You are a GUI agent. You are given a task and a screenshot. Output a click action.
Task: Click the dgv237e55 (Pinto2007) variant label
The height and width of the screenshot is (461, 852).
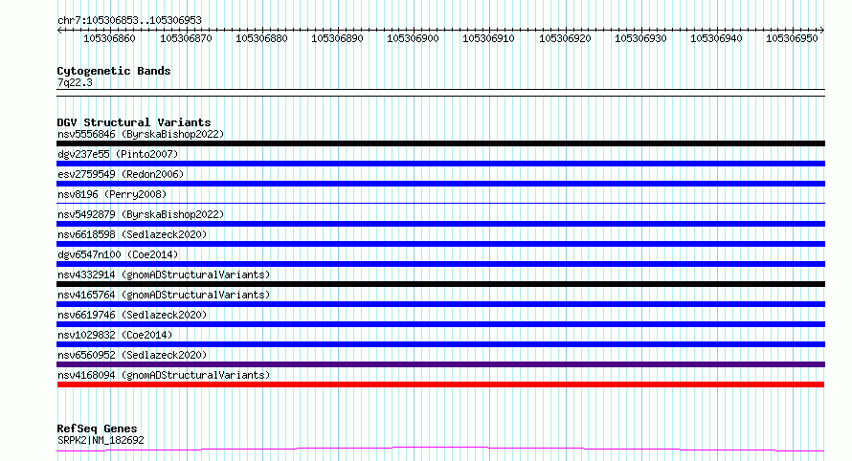(118, 154)
